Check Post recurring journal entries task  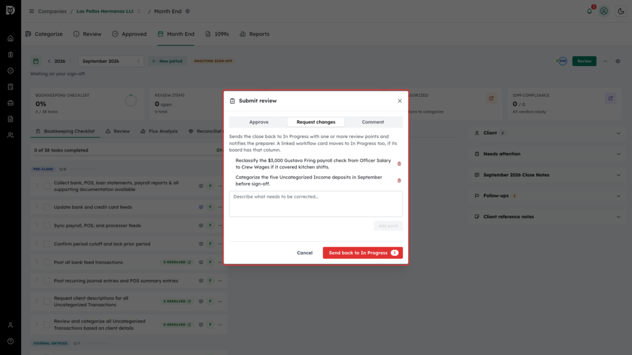pos(47,281)
